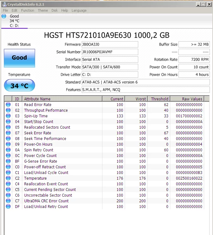
Task: Click the Temperature row current value 176
Action: 120,178
